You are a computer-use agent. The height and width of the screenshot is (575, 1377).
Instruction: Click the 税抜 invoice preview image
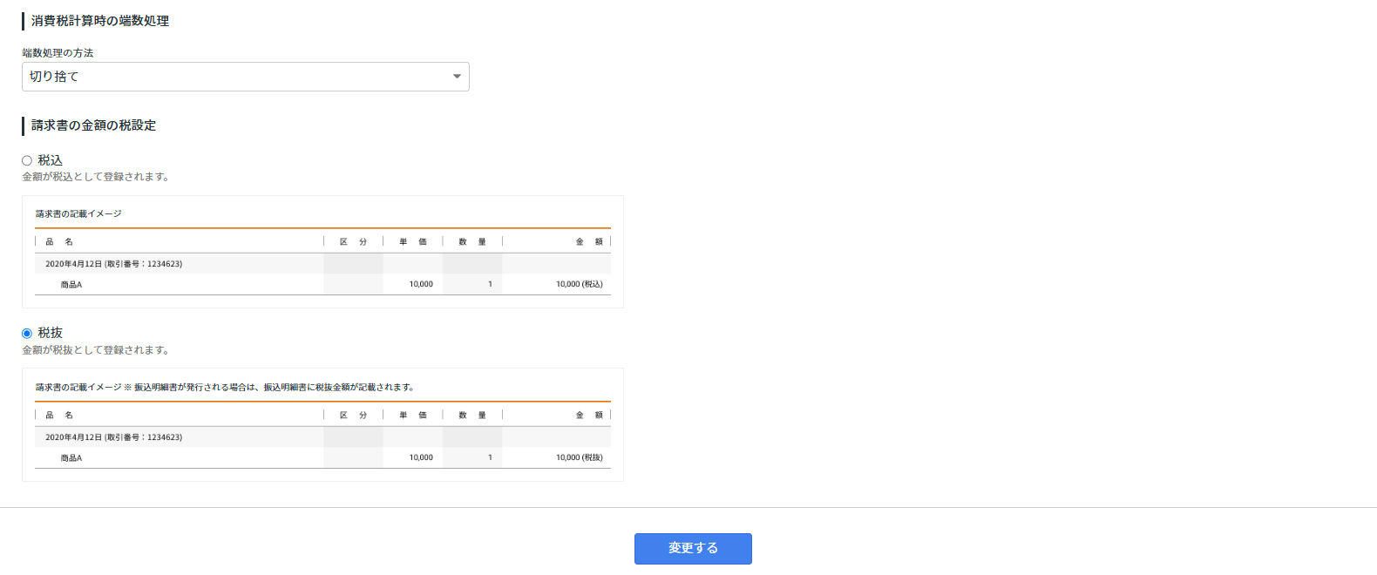[x=322, y=425]
